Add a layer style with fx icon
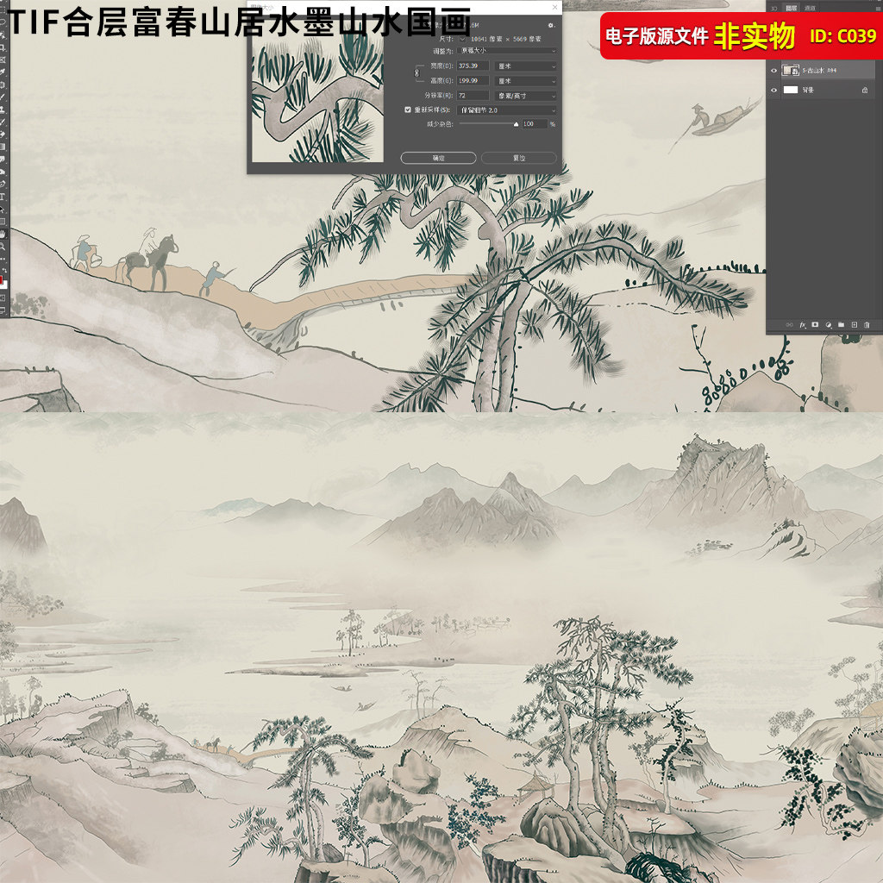 pos(803,325)
